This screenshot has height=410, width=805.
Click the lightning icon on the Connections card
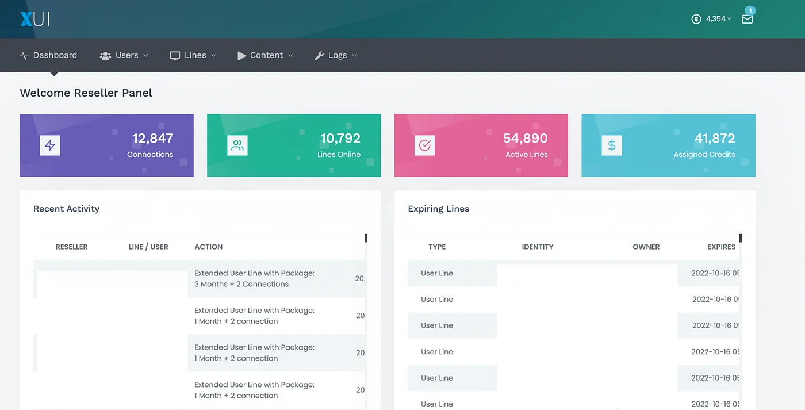[50, 145]
